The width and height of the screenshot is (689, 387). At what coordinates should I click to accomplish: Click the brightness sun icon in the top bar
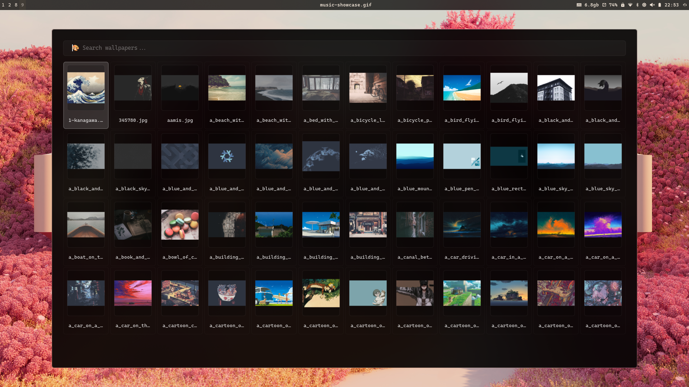644,5
